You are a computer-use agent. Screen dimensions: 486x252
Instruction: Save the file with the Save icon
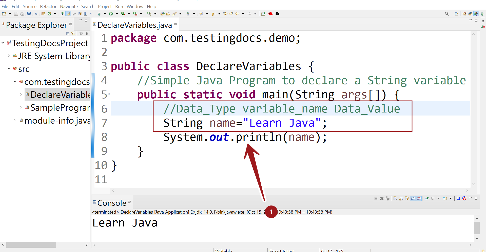click(x=16, y=14)
